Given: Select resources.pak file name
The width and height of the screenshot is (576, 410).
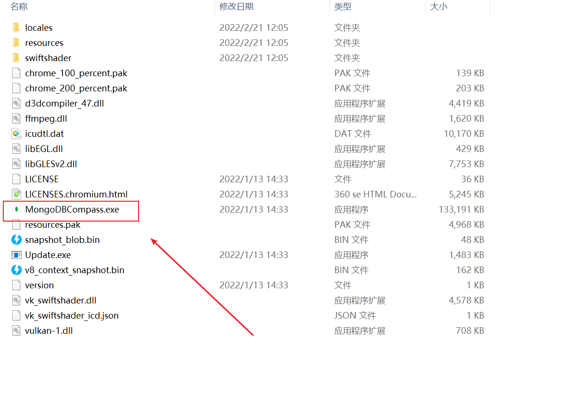Looking at the screenshot, I should tap(53, 224).
